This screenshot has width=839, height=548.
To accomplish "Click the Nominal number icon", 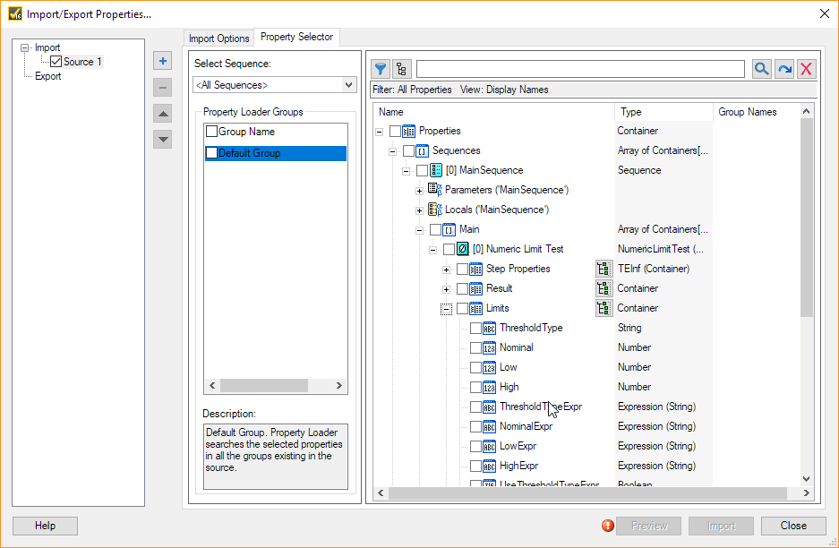I will [x=490, y=347].
